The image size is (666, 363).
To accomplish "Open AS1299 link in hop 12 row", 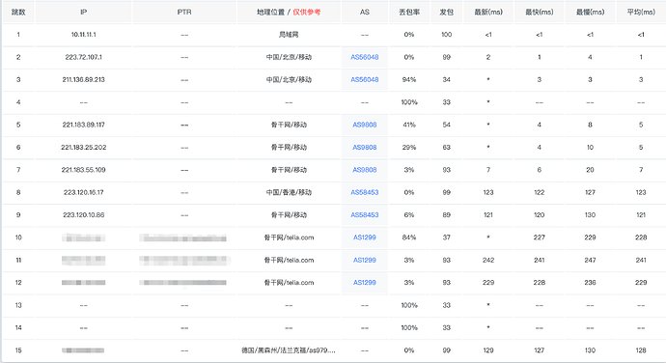I will (365, 282).
